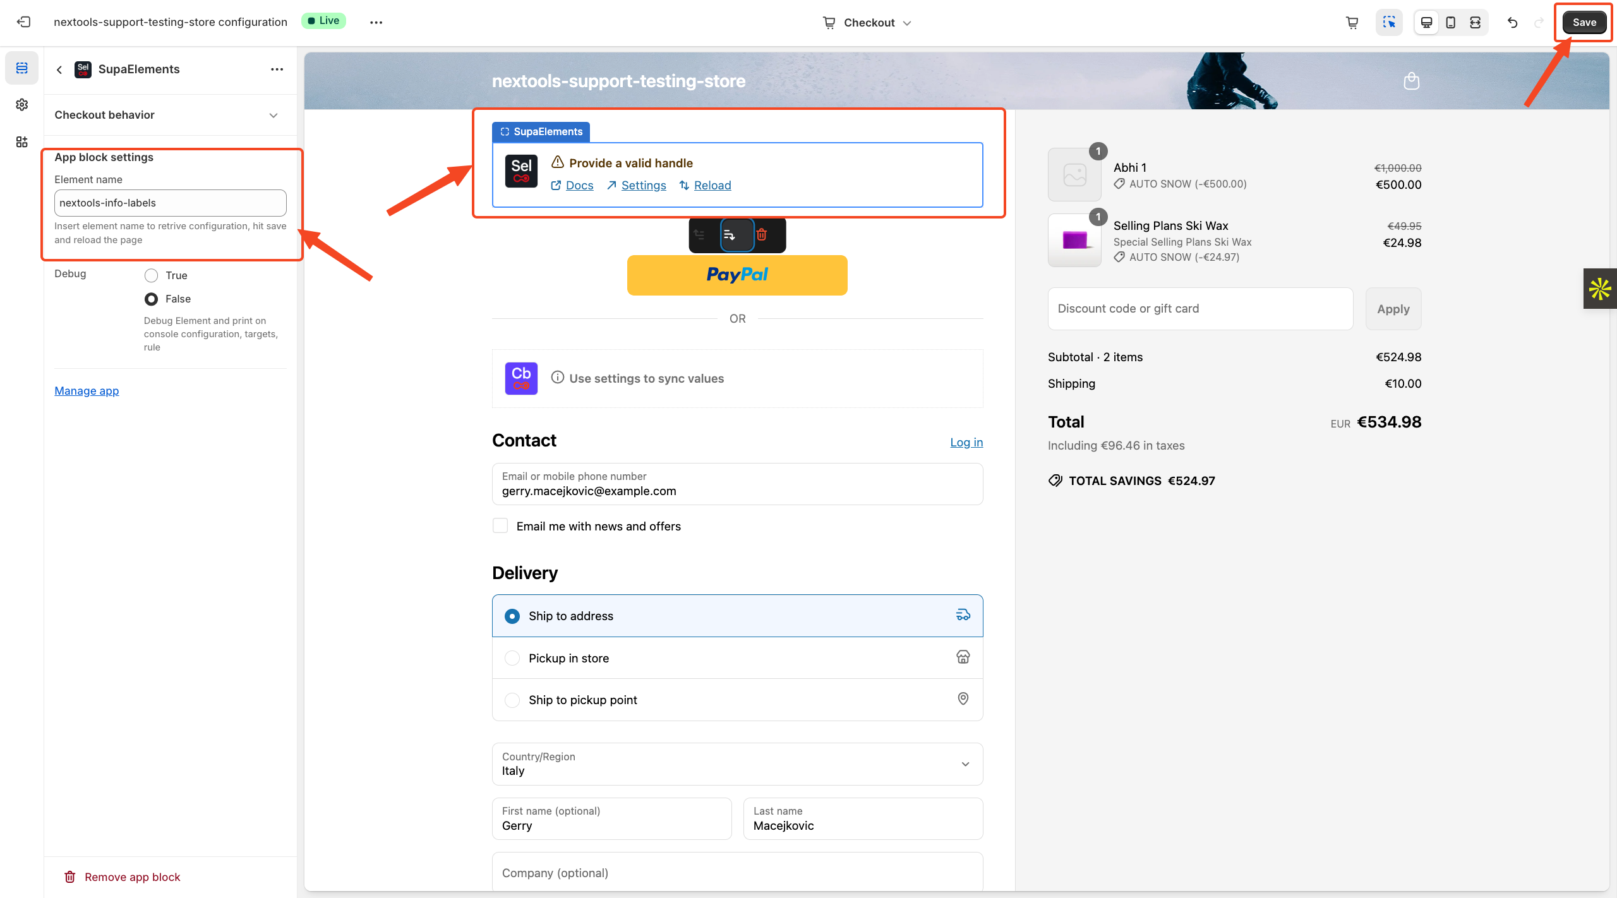Click the store name in checkout header
This screenshot has width=1617, height=898.
click(x=618, y=81)
